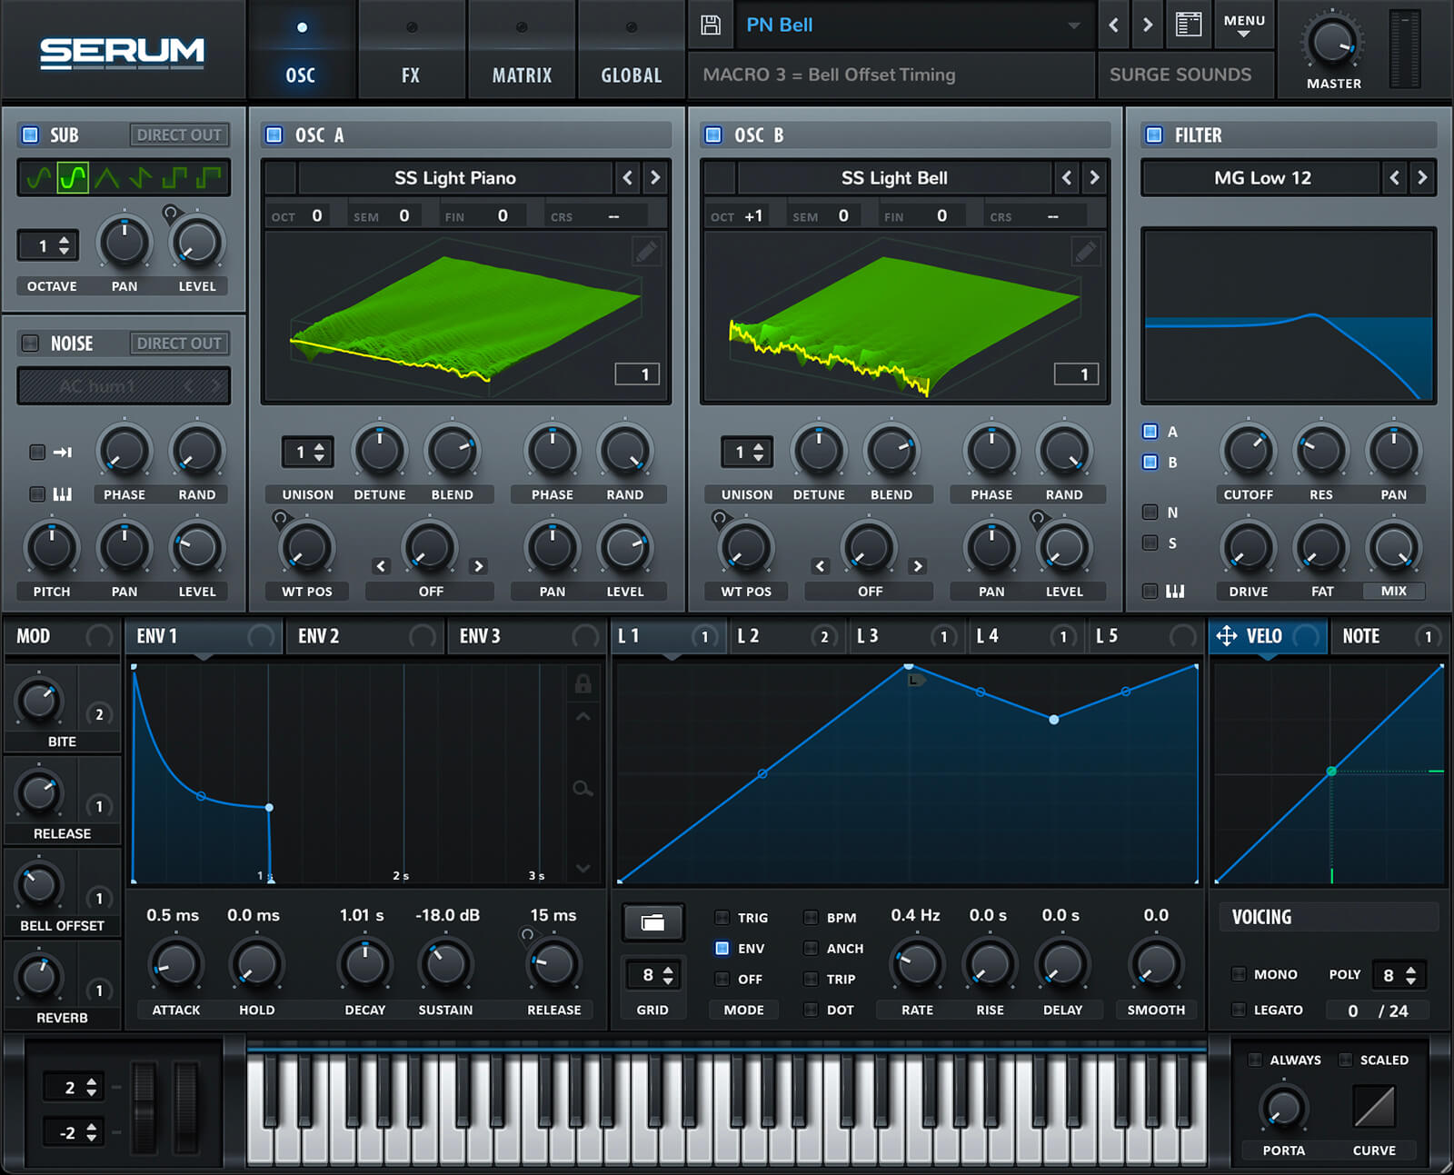This screenshot has height=1175, width=1454.
Task: Open SS Light Bell wavetable menu
Action: tap(894, 178)
